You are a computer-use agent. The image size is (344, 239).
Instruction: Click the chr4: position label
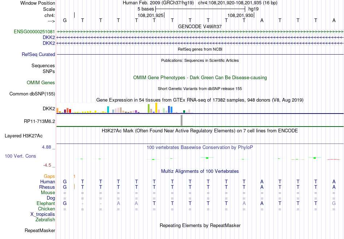click(50, 15)
